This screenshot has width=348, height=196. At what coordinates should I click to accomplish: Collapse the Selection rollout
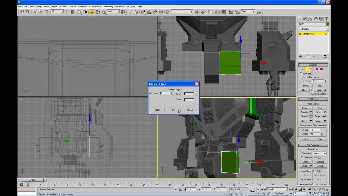pyautogui.click(x=313, y=65)
